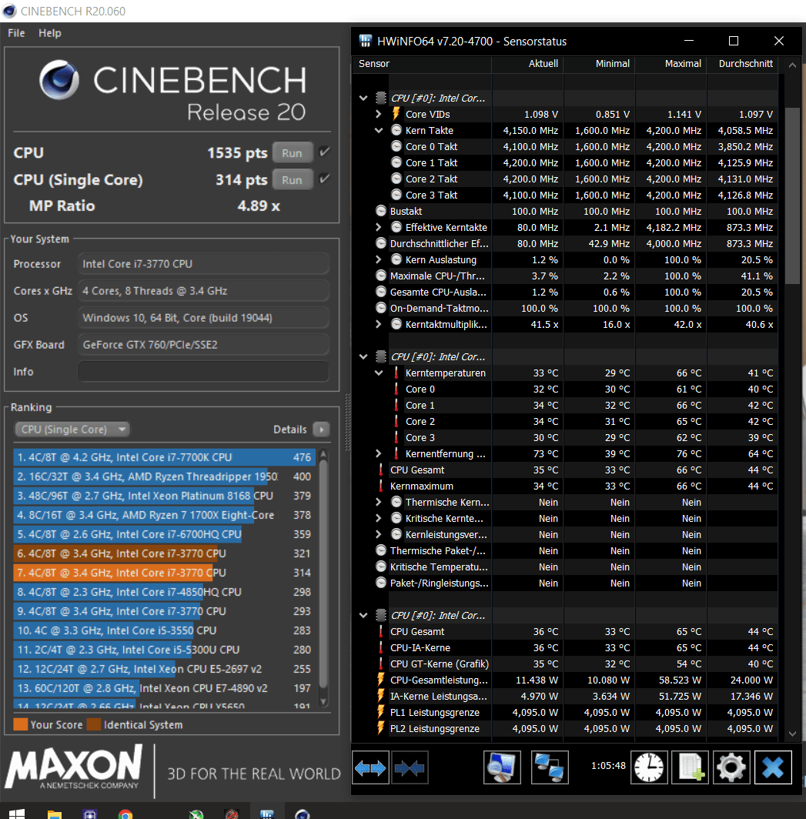Toggle the checkbox next to CPU Run button
Screen dimensions: 806x819
pos(325,152)
